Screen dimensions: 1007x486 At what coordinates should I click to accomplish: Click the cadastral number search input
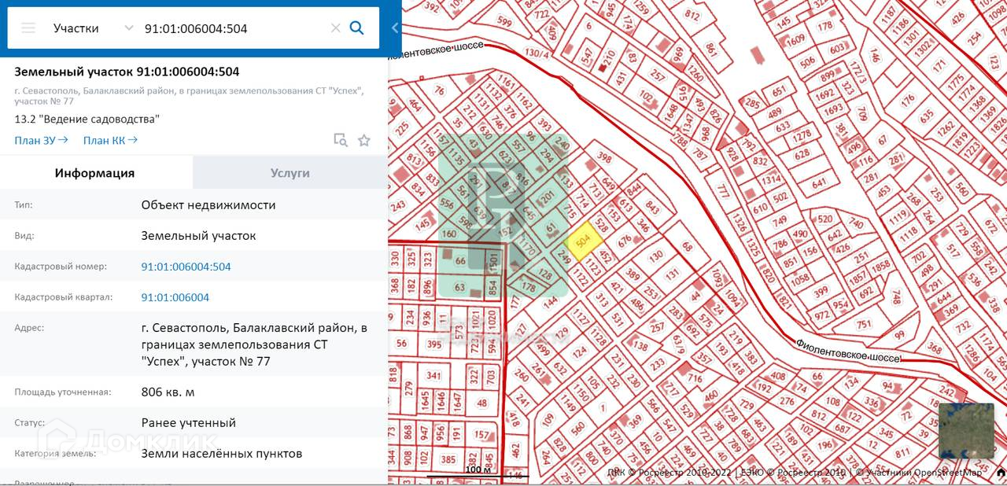coord(234,28)
